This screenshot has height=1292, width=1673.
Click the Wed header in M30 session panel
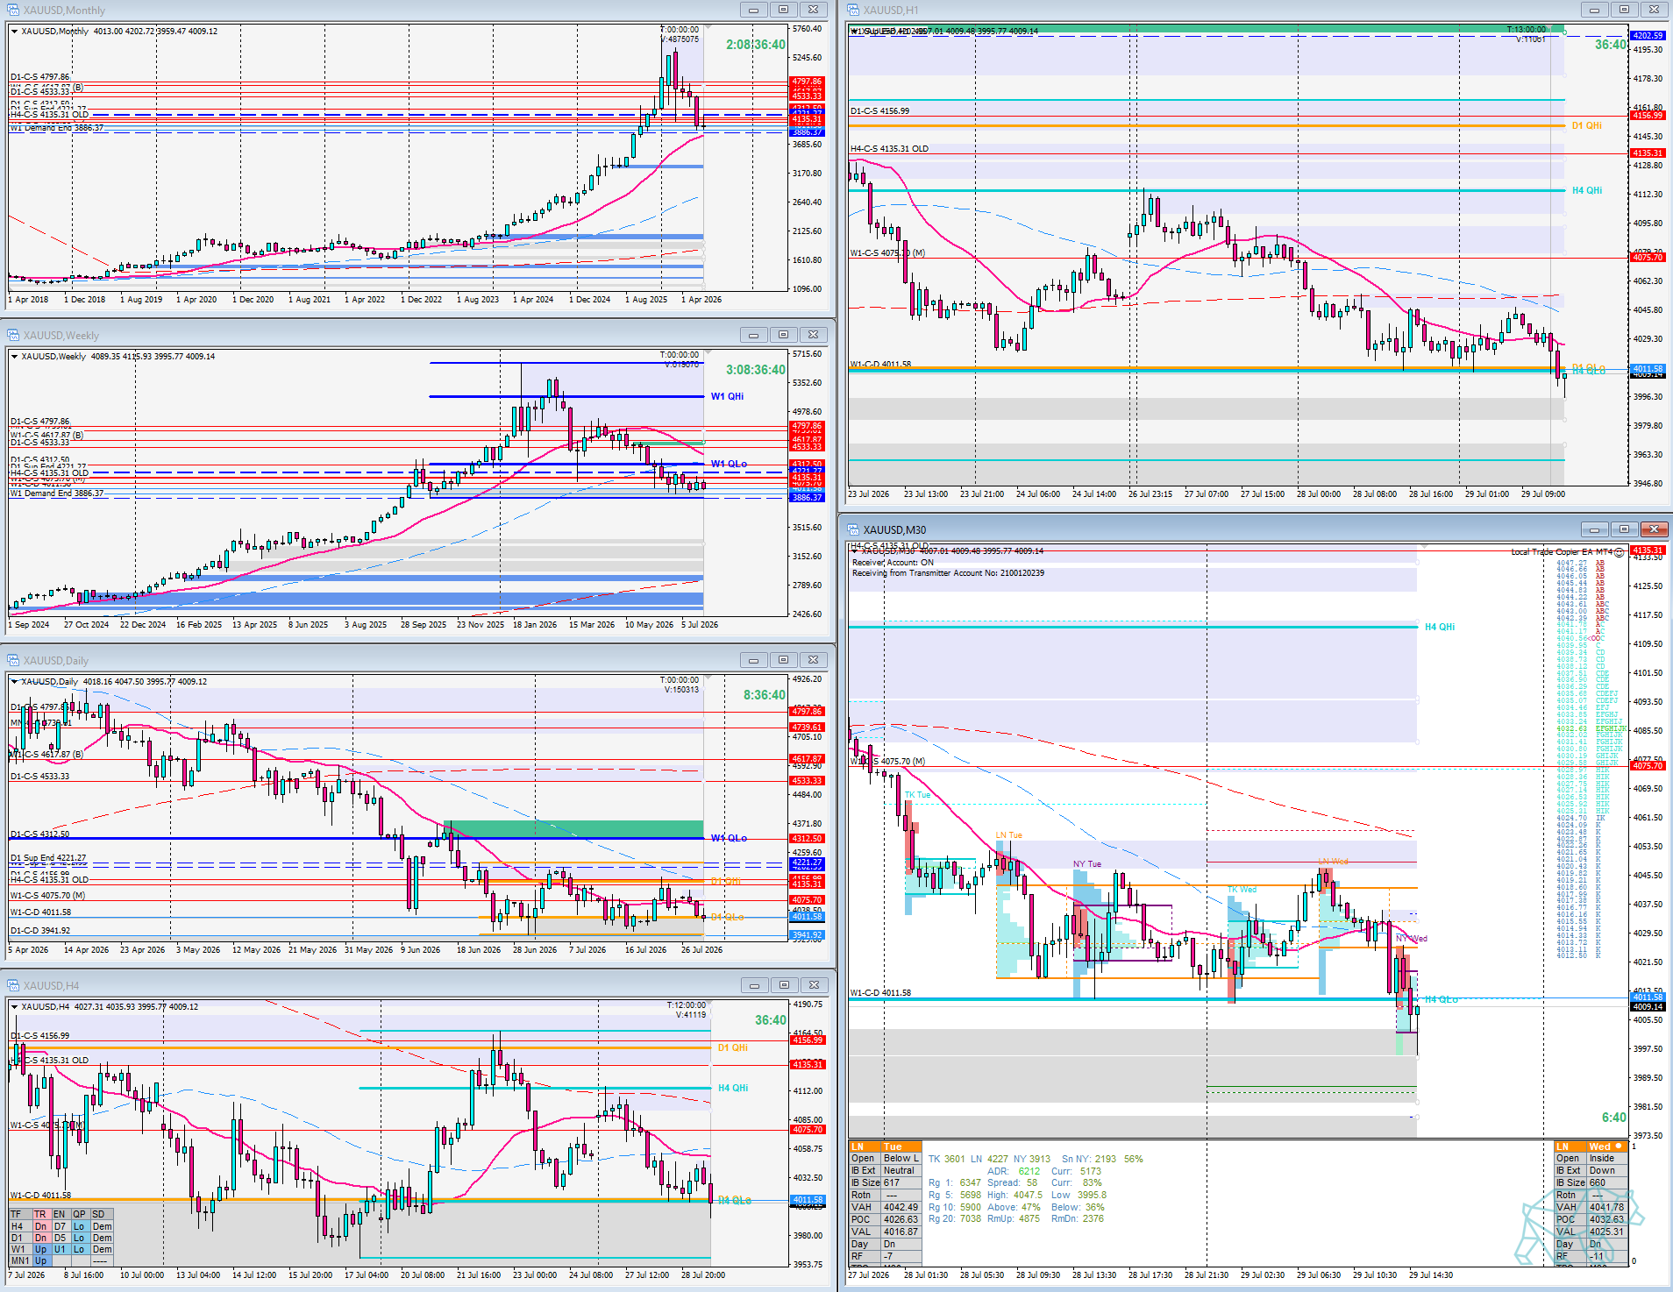click(1606, 1146)
